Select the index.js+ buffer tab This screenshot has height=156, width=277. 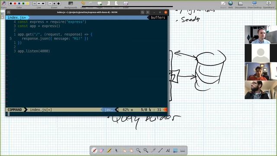tap(17, 17)
